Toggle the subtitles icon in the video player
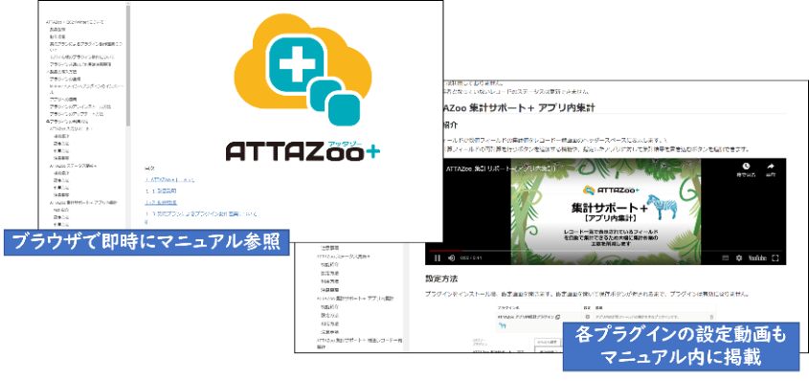The height and width of the screenshot is (381, 809). coord(725,258)
